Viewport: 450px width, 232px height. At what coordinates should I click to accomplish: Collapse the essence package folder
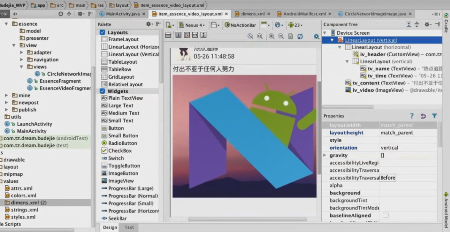coord(6,24)
